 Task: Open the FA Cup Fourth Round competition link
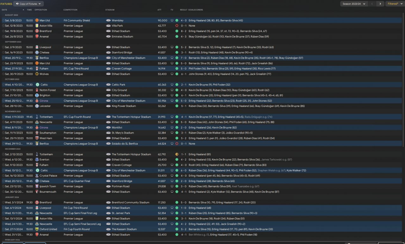77,229
